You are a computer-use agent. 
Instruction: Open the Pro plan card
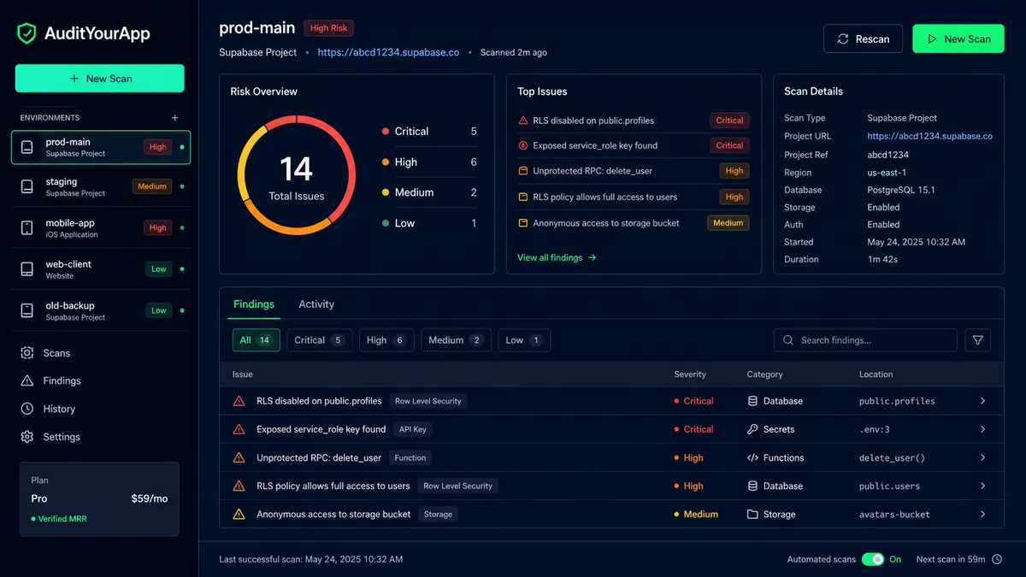[99, 499]
